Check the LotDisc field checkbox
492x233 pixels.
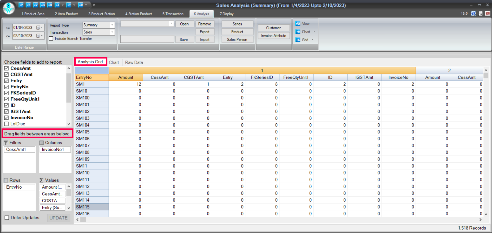tap(6, 124)
